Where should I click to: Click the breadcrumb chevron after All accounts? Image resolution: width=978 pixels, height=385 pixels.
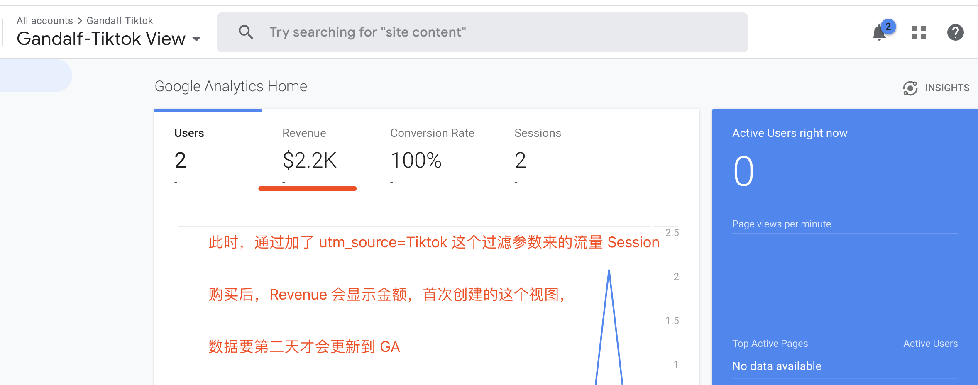(80, 21)
